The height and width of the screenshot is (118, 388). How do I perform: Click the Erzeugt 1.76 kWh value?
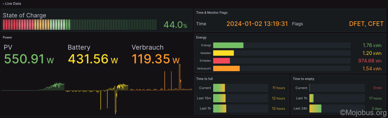tap(372, 45)
